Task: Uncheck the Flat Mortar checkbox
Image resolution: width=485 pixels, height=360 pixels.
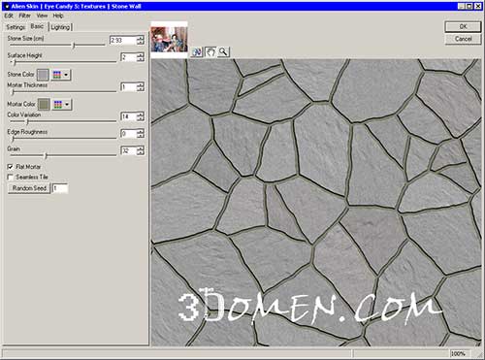Action: pos(11,167)
